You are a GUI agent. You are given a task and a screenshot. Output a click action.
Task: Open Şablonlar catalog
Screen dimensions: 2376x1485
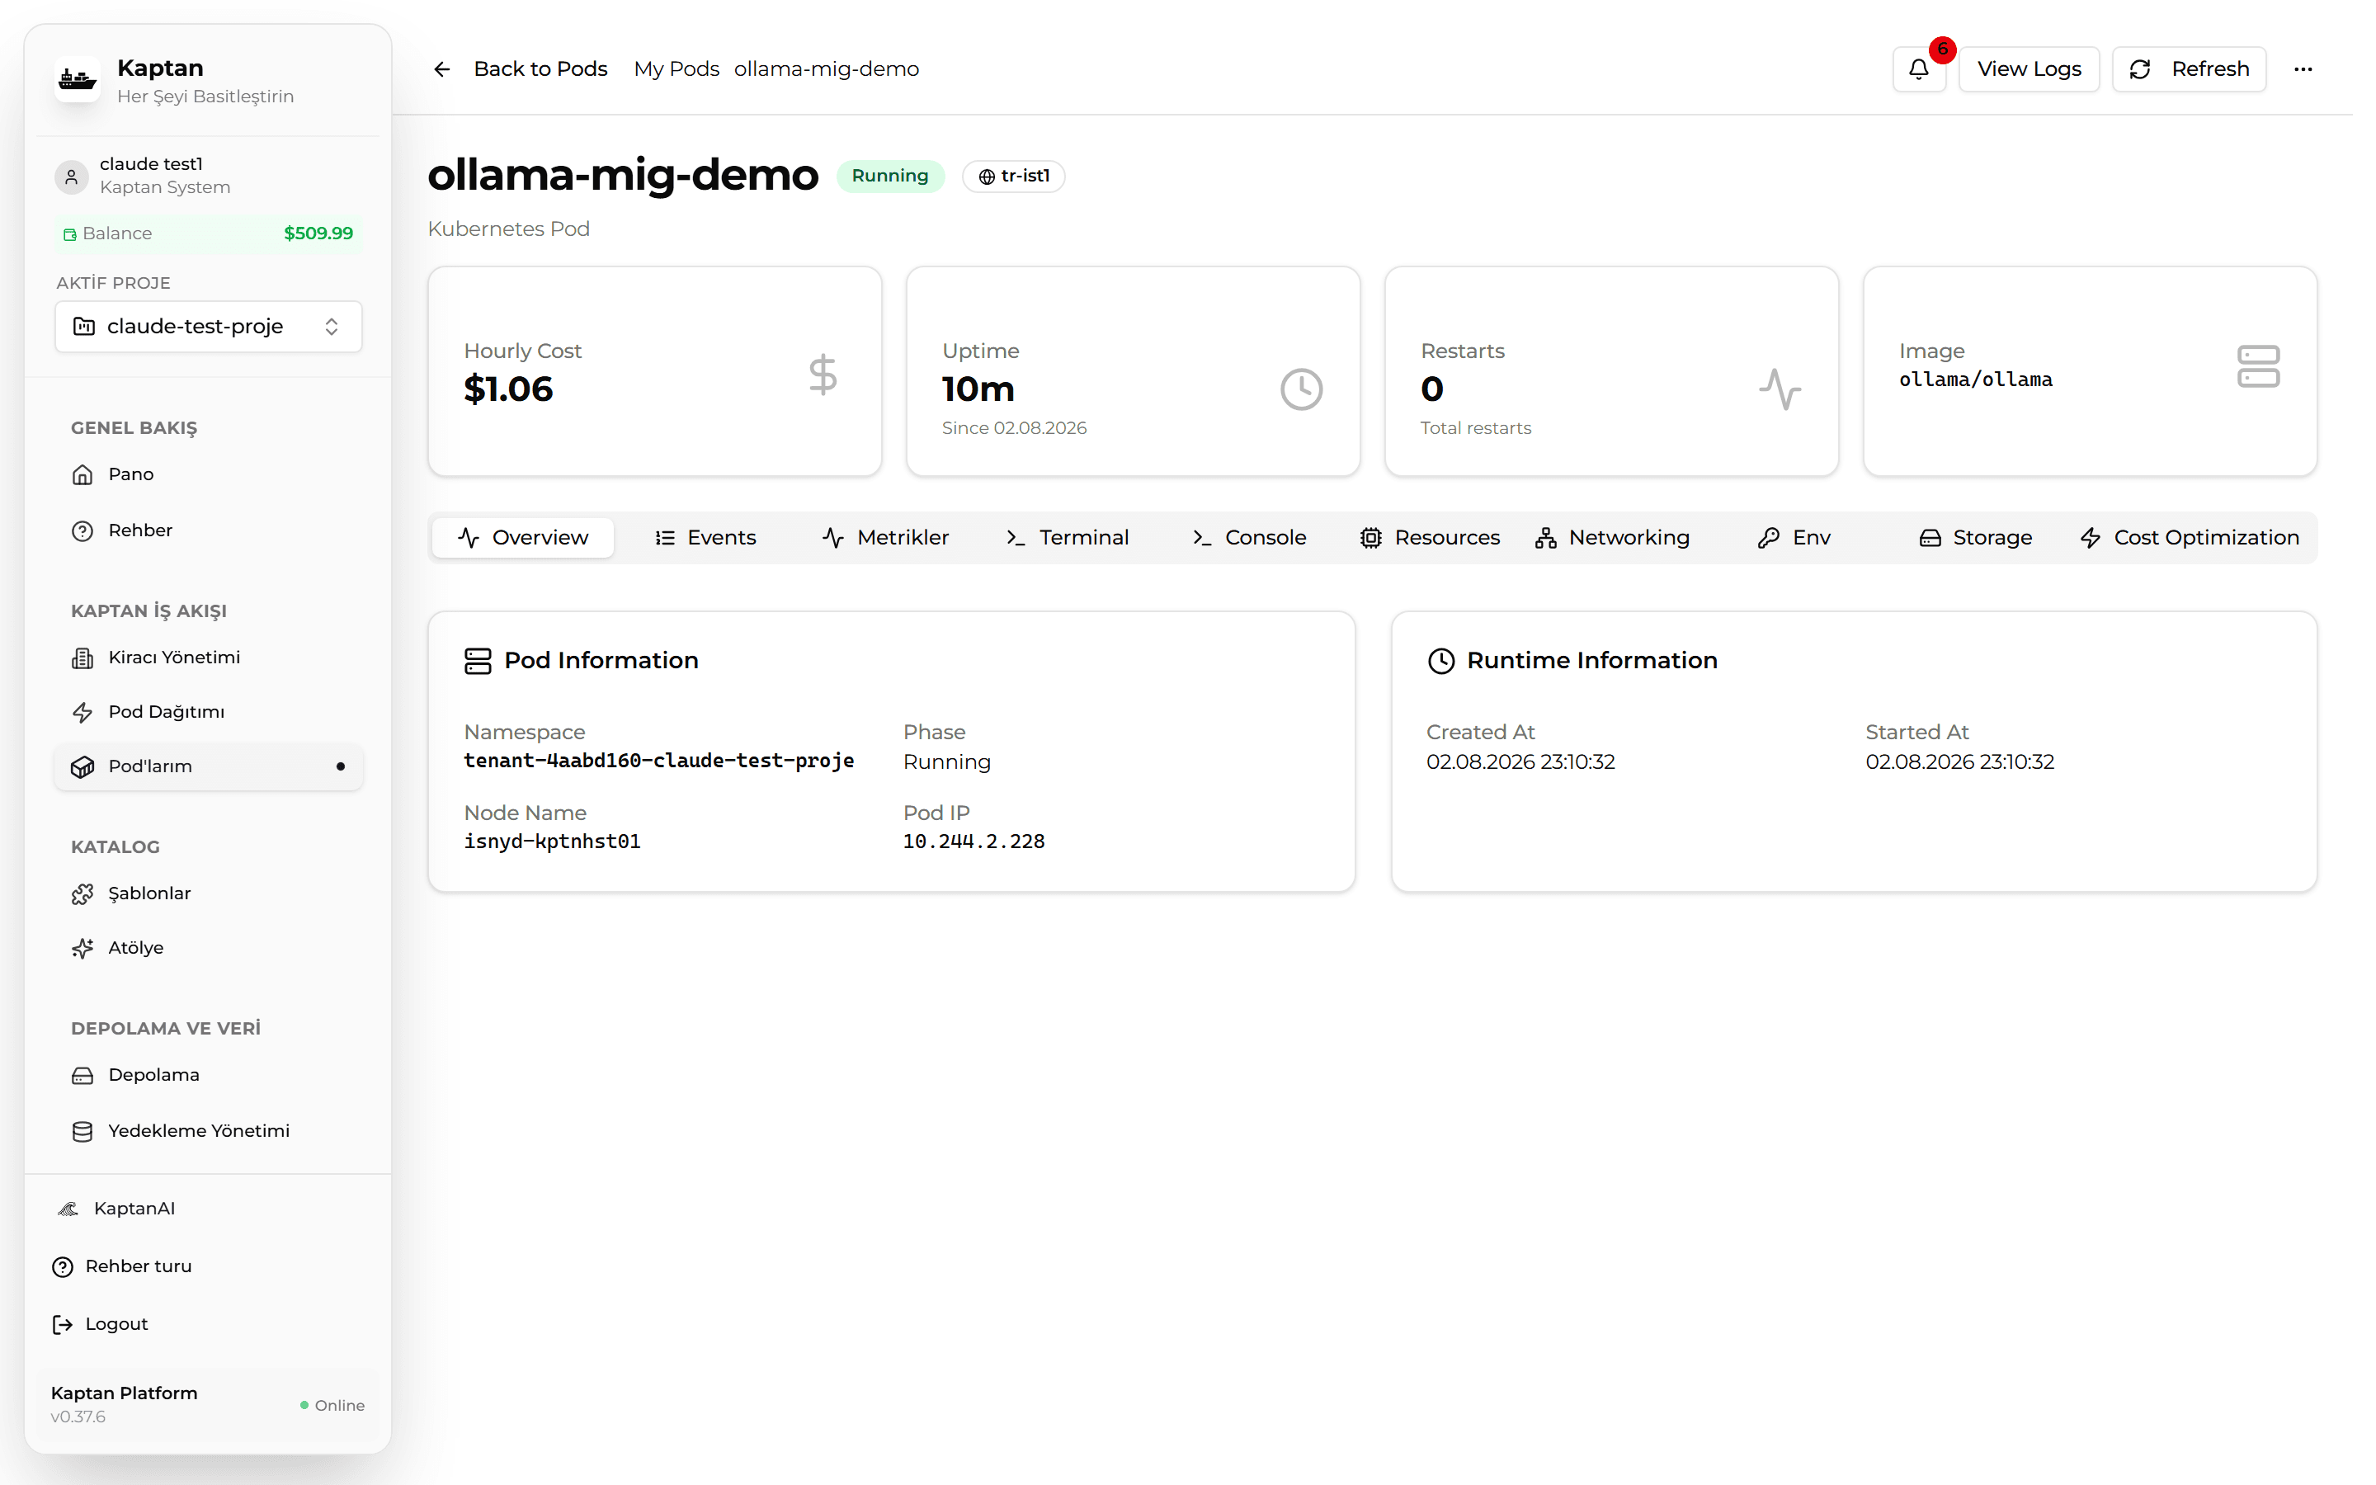[208, 893]
